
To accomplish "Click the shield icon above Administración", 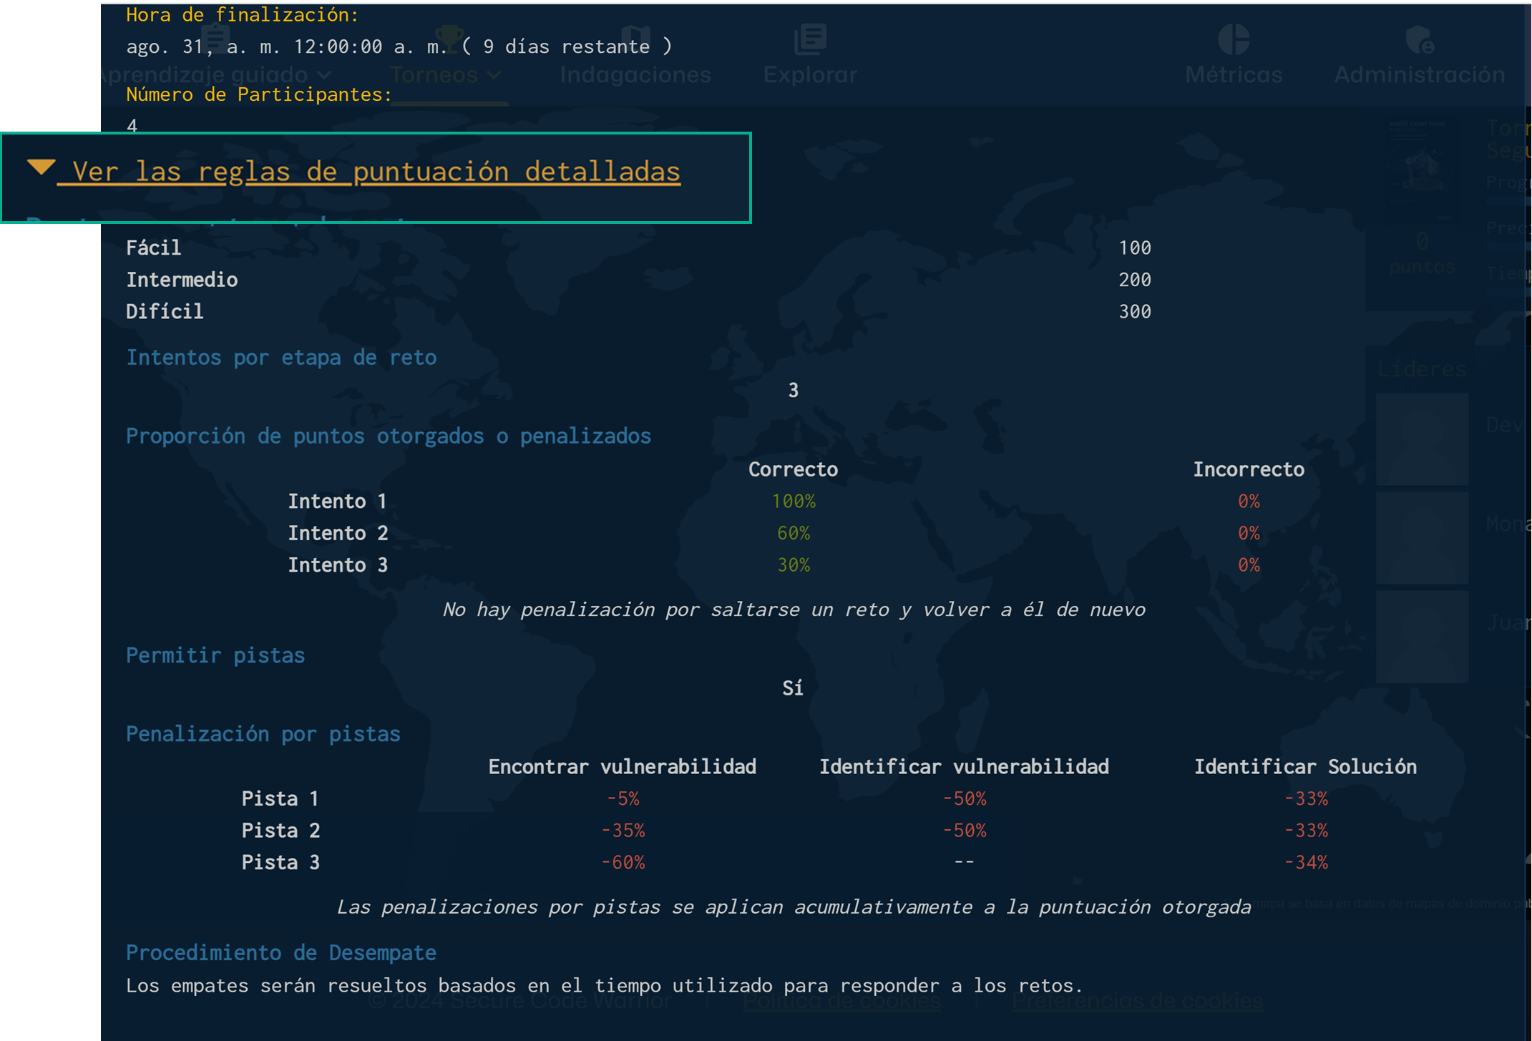I will point(1420,39).
